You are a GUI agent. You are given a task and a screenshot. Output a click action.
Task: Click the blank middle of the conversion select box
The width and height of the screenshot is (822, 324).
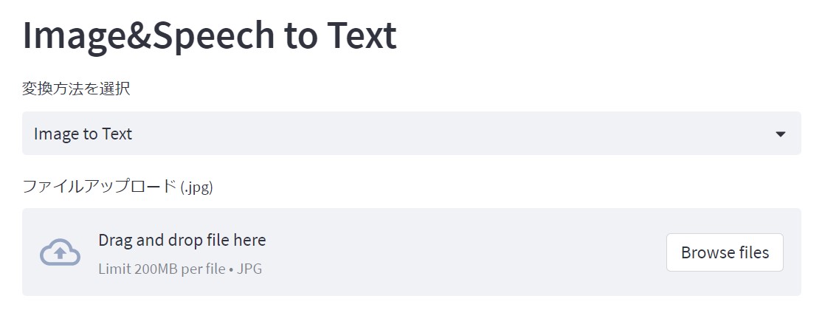(443, 134)
